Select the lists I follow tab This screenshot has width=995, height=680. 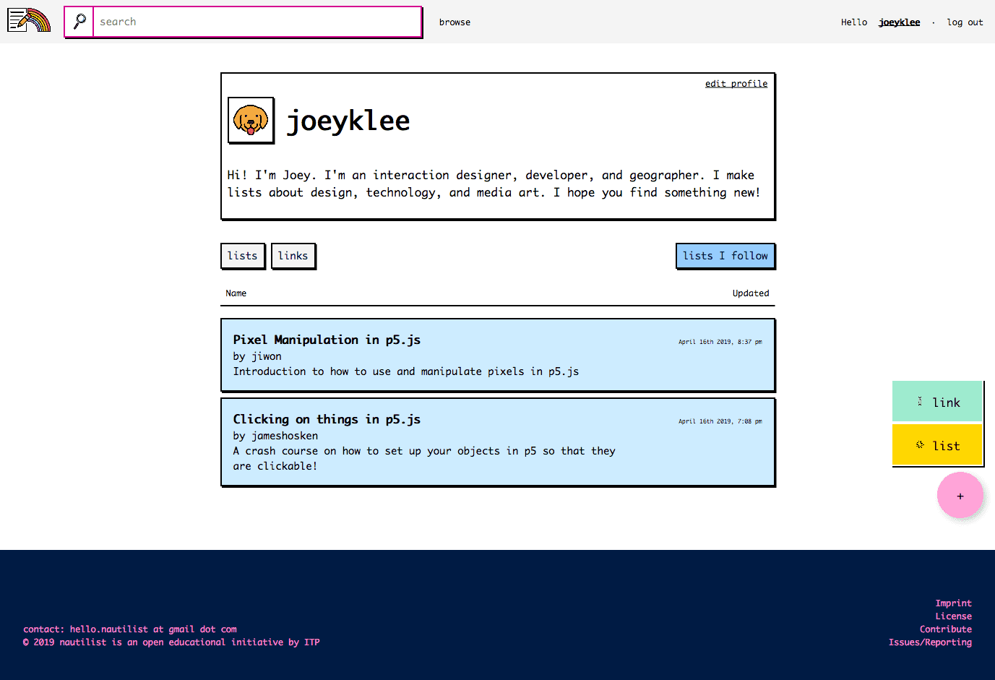pyautogui.click(x=725, y=256)
